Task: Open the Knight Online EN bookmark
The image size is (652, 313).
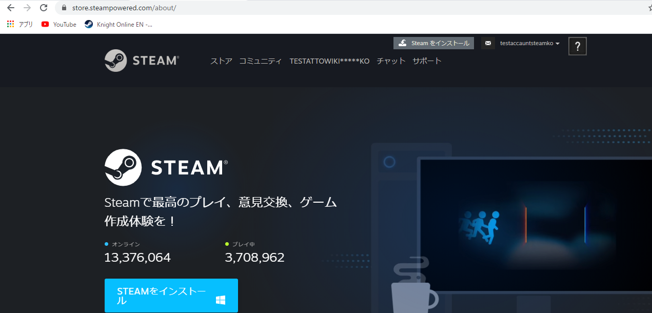Action: point(118,24)
